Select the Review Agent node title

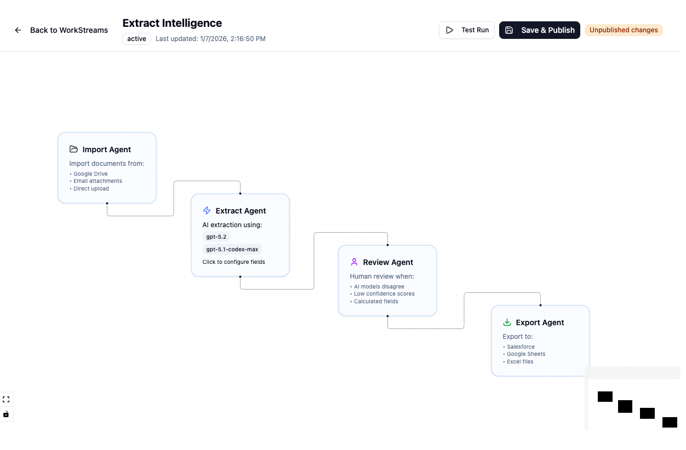(388, 262)
